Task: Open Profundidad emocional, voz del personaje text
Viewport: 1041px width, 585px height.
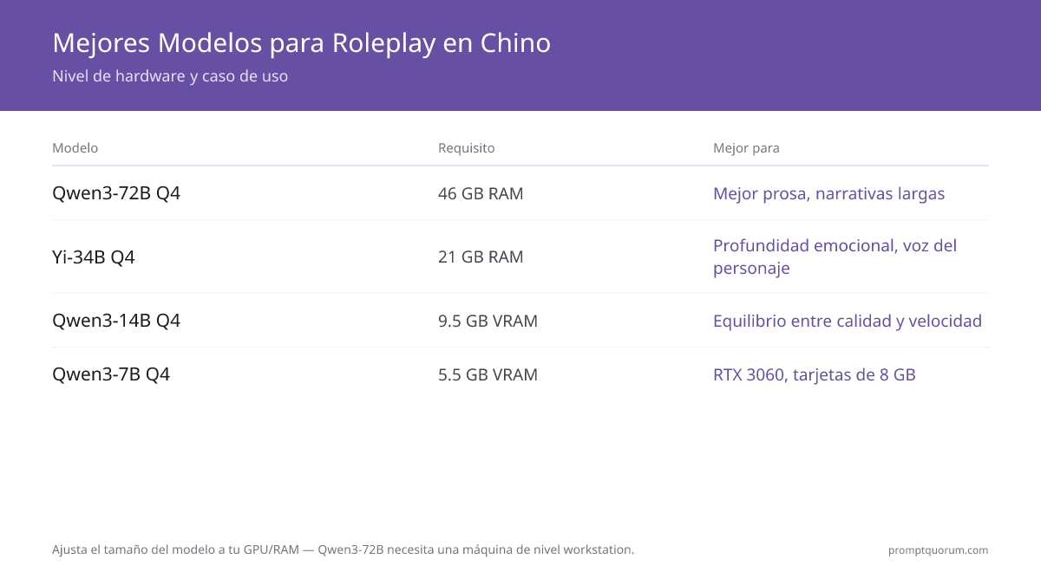Action: tap(835, 257)
